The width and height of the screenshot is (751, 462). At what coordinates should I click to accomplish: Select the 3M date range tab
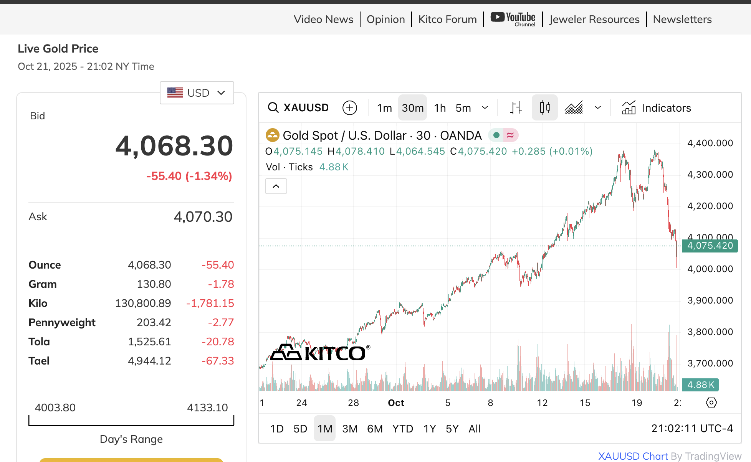[350, 429]
